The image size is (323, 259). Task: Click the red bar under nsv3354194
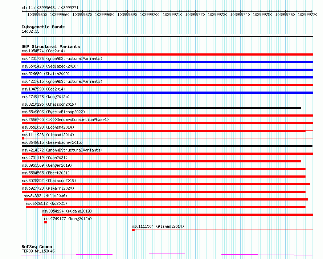177,215
